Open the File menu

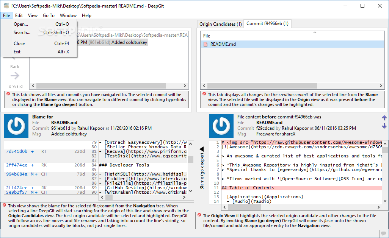[x=6, y=16]
